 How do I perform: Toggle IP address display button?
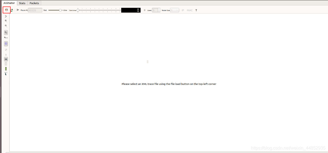183,10
